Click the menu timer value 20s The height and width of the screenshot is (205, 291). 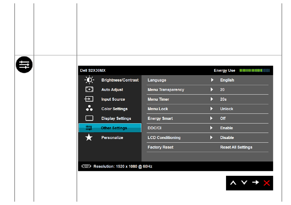[223, 99]
